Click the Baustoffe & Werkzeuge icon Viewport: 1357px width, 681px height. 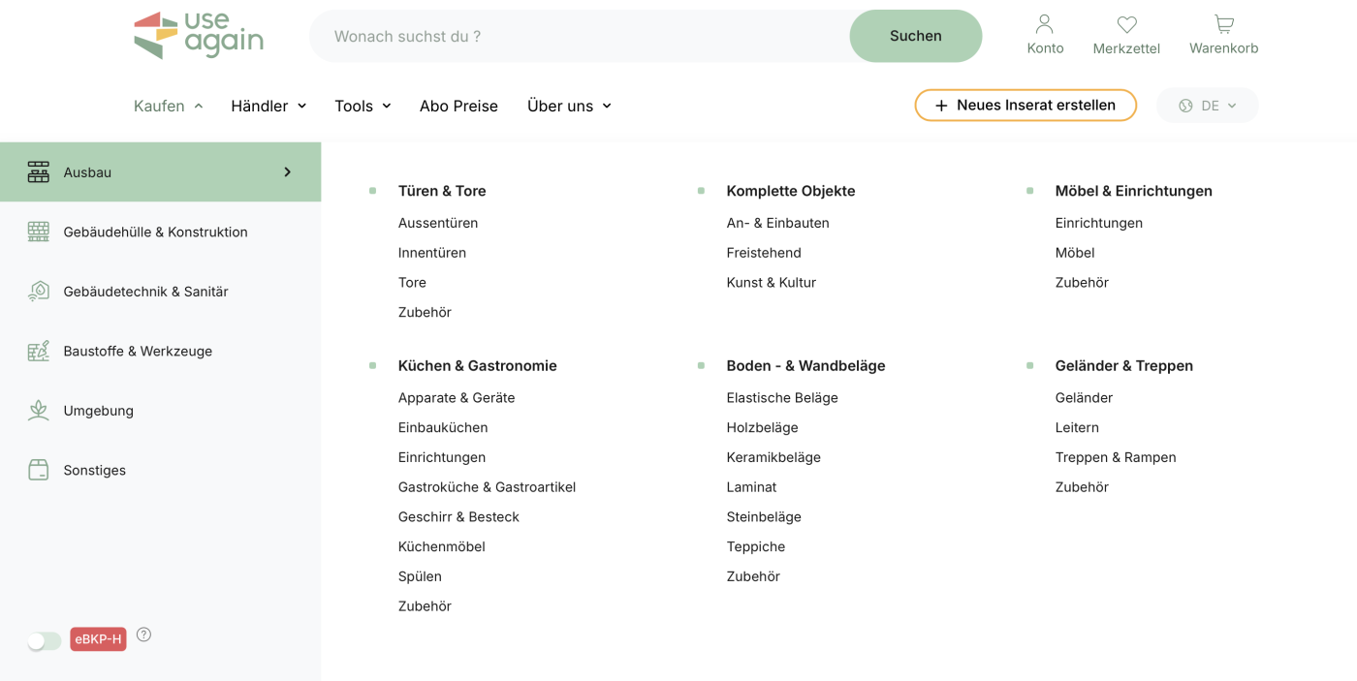coord(39,351)
